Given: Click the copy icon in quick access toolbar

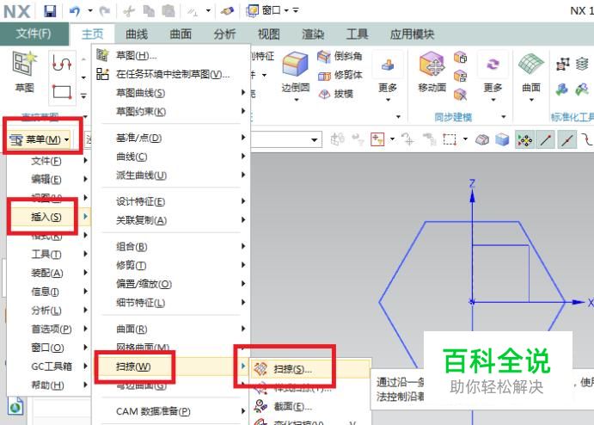Looking at the screenshot, I should [x=149, y=11].
